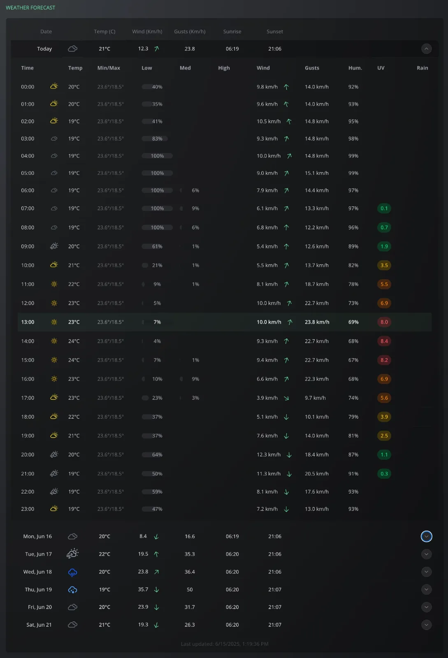Click the 64% low-probability bar at 20:00

click(x=152, y=455)
